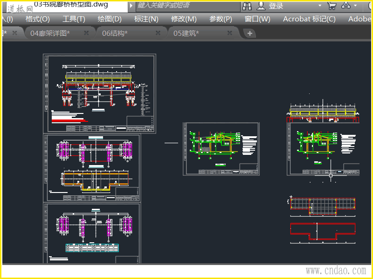Viewport: 373px width, 279px height.
Task: Open the 标注(N) menu
Action: coord(146,19)
